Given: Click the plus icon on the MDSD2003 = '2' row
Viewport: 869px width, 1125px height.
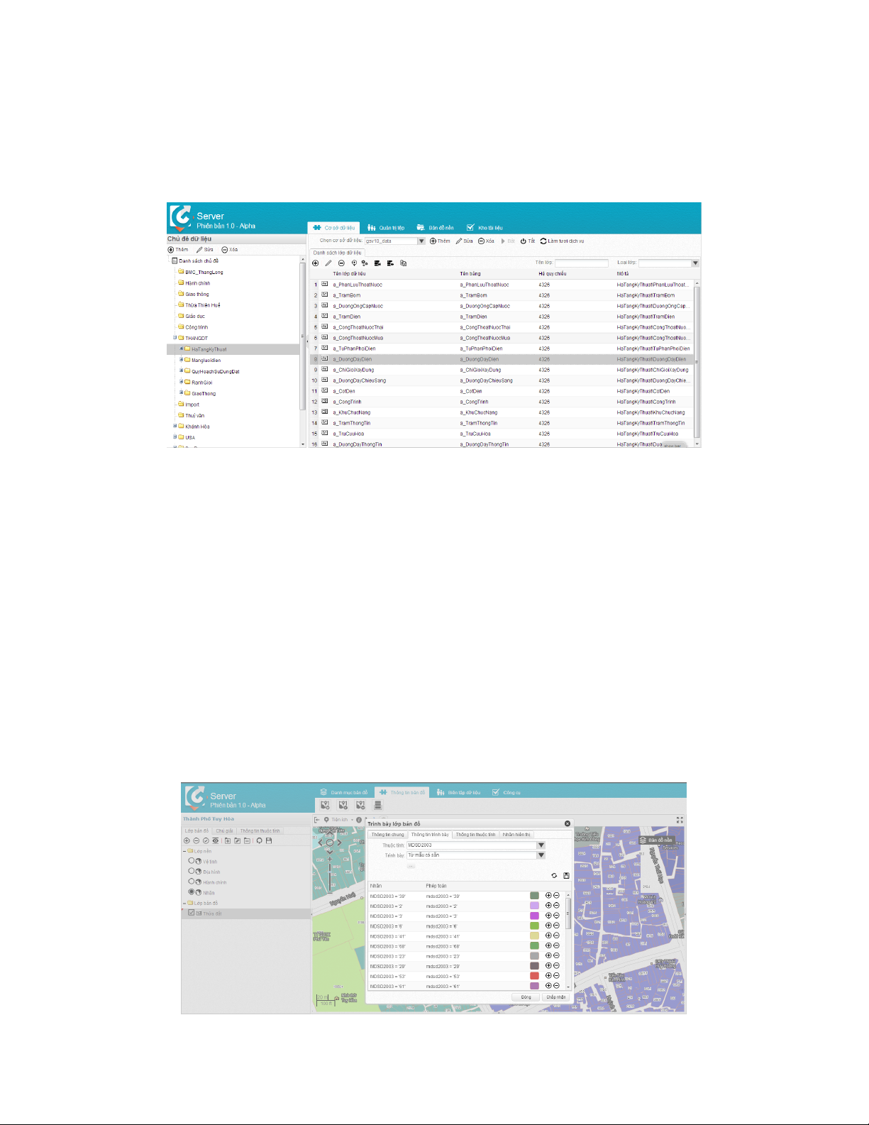Looking at the screenshot, I should 548,906.
